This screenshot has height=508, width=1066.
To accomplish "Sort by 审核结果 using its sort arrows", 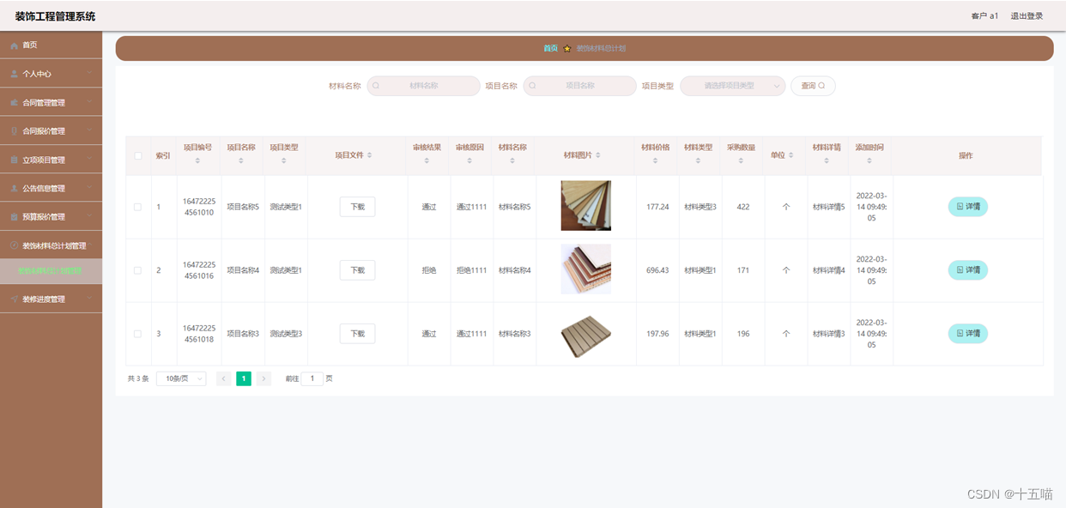I will pyautogui.click(x=427, y=160).
